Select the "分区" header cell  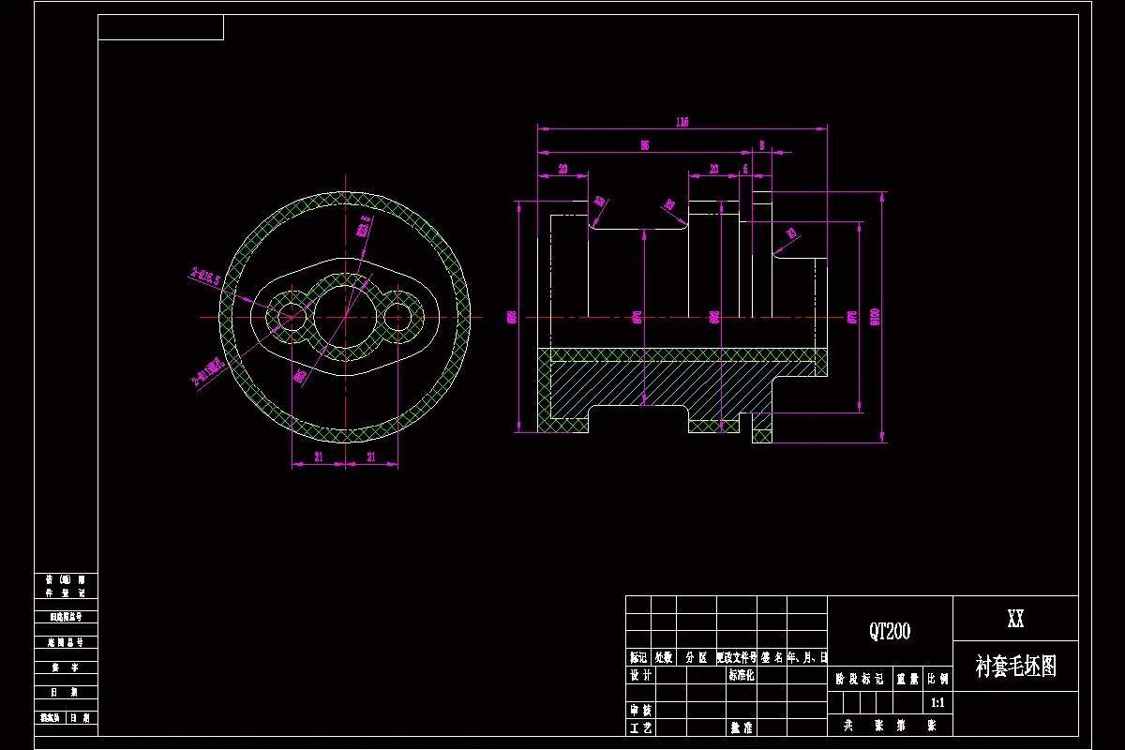click(x=697, y=657)
